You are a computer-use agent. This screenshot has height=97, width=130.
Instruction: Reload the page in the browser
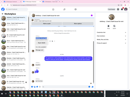click(8, 5)
